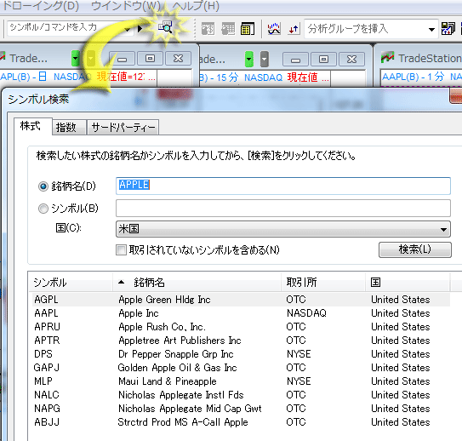Screen dimensions: 462x441
Task: Sort by the シンボル column header
Action: coord(71,283)
